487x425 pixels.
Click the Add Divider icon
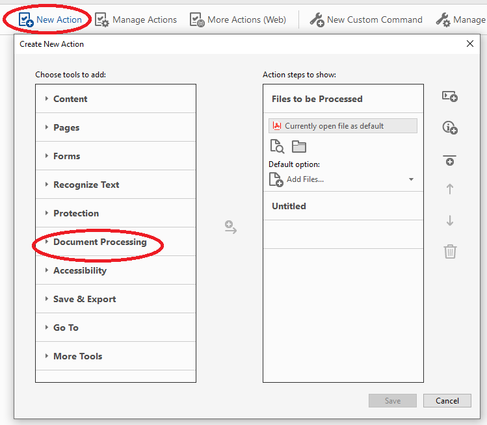click(x=450, y=161)
